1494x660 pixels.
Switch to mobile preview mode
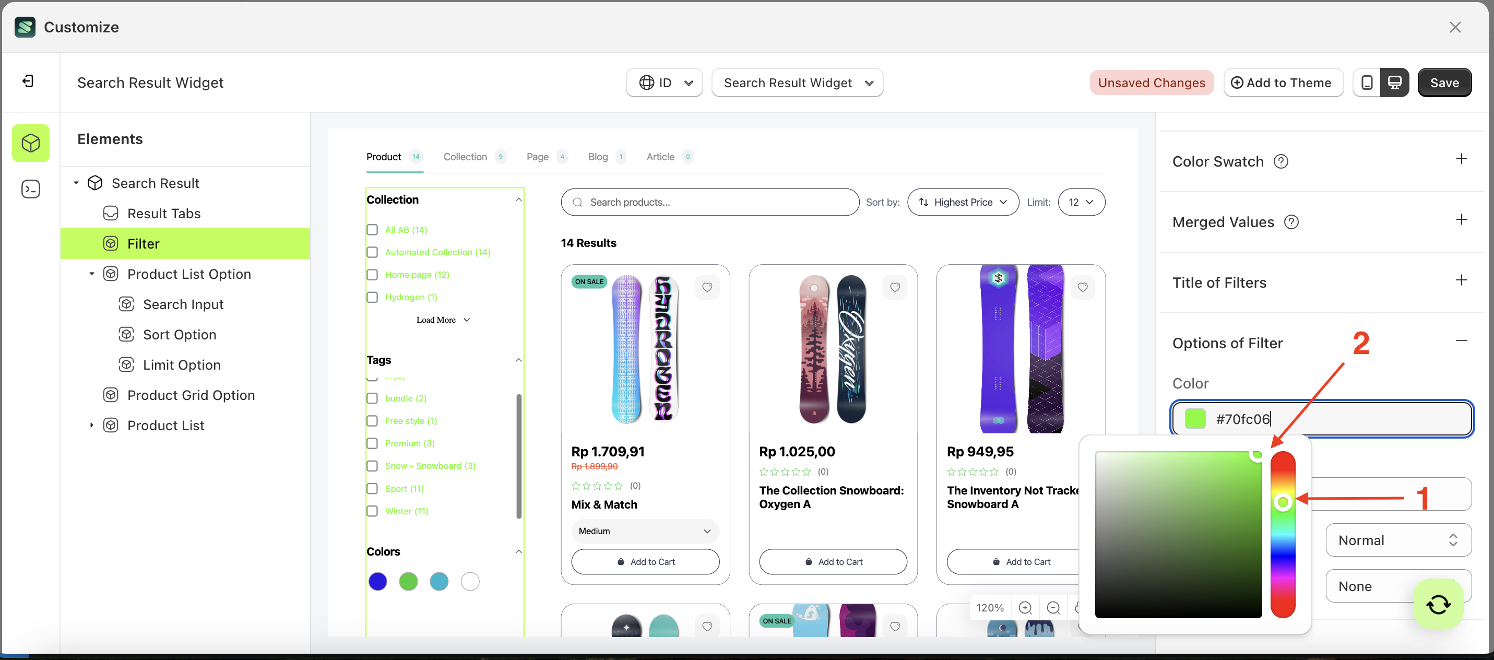coord(1367,82)
